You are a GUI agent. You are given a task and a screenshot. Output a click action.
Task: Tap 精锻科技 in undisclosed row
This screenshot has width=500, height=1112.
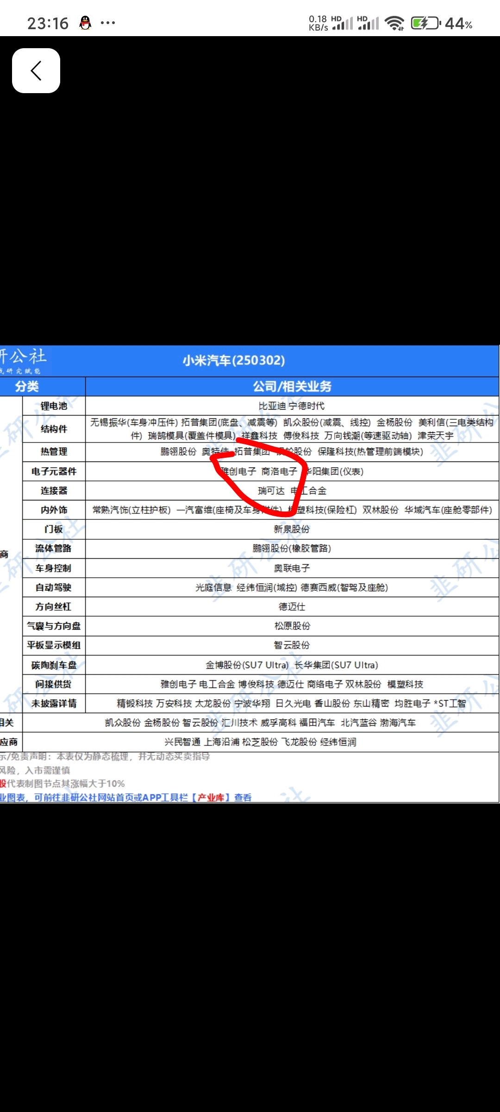pos(135,703)
